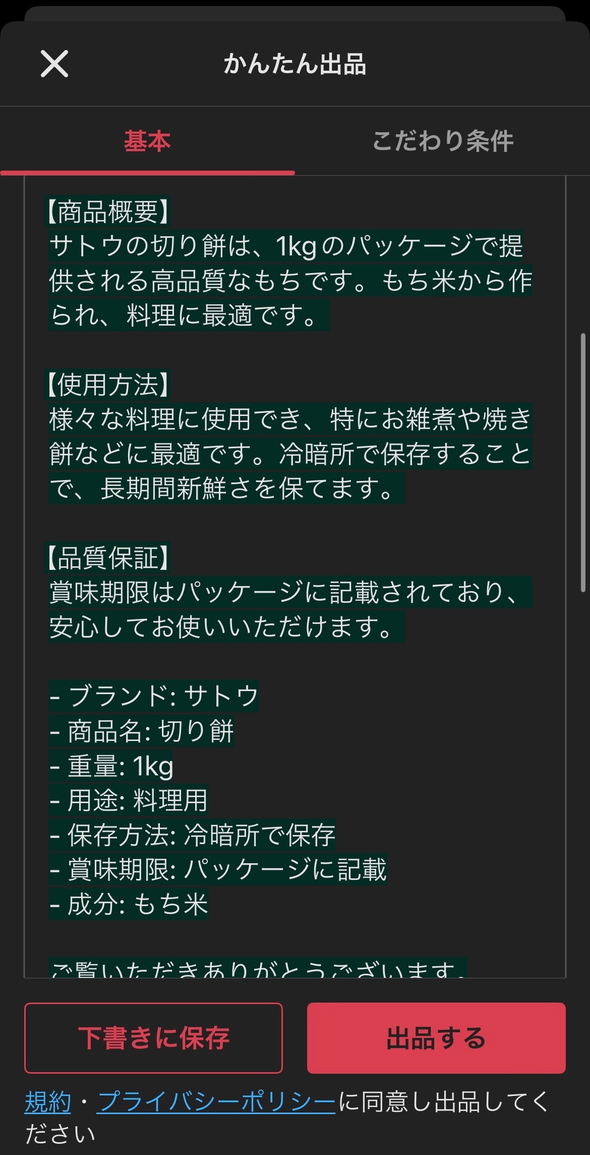Click the ブランド: サトウ line in description
This screenshot has width=590, height=1155.
154,696
